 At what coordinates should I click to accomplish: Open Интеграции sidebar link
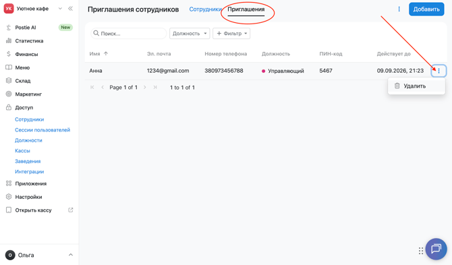coord(30,172)
